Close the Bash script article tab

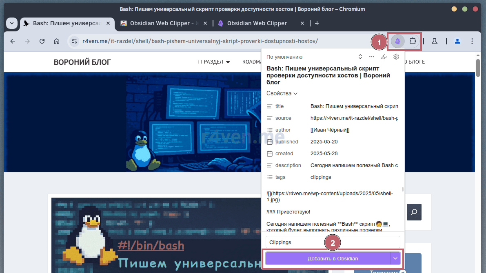(x=108, y=23)
